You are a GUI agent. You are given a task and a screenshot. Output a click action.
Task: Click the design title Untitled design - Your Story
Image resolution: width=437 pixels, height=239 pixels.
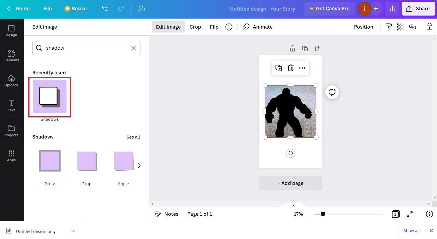coord(263,9)
